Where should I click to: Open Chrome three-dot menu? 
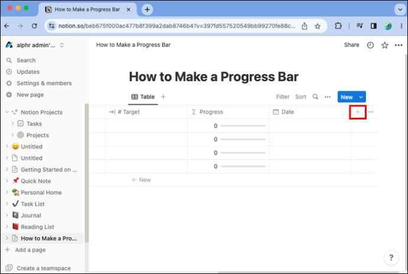tap(401, 26)
